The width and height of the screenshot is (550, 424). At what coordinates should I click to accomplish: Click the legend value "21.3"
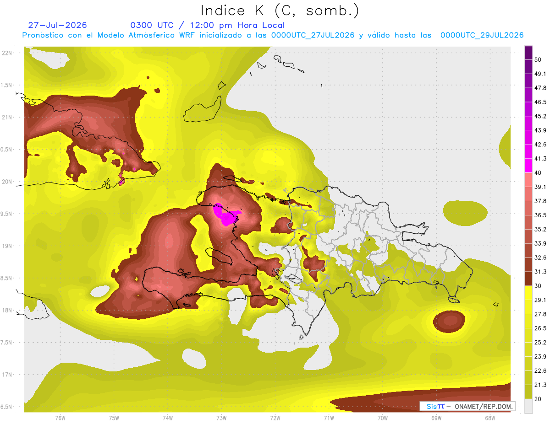(540, 385)
